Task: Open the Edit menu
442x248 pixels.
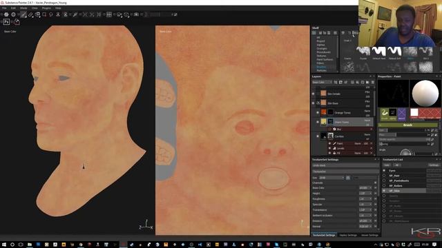Action: coord(14,8)
